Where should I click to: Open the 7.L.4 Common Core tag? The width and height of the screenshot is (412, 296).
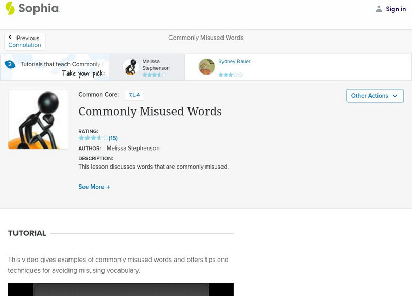[134, 95]
